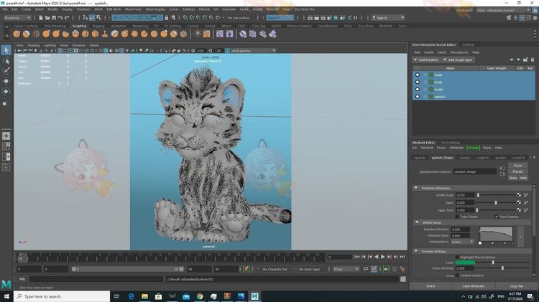Screen dimensions: 539x302
Task: Open the Interpolation Linear dropdown
Action: (462, 242)
